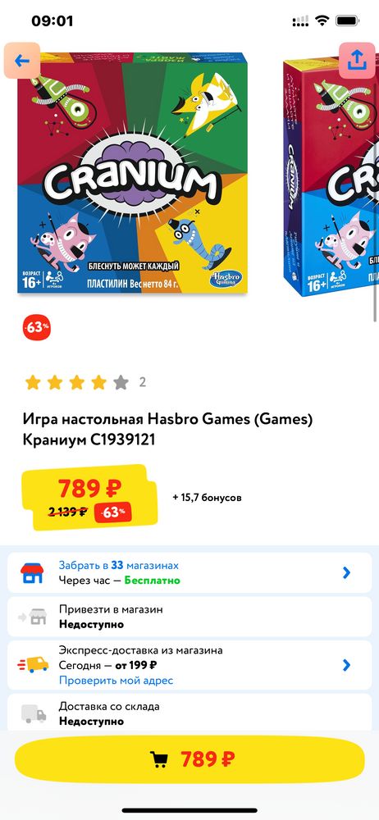Expand the express delivery chevron
379x820 pixels.
click(346, 665)
